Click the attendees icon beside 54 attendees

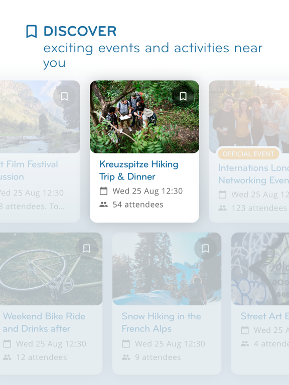[103, 205]
